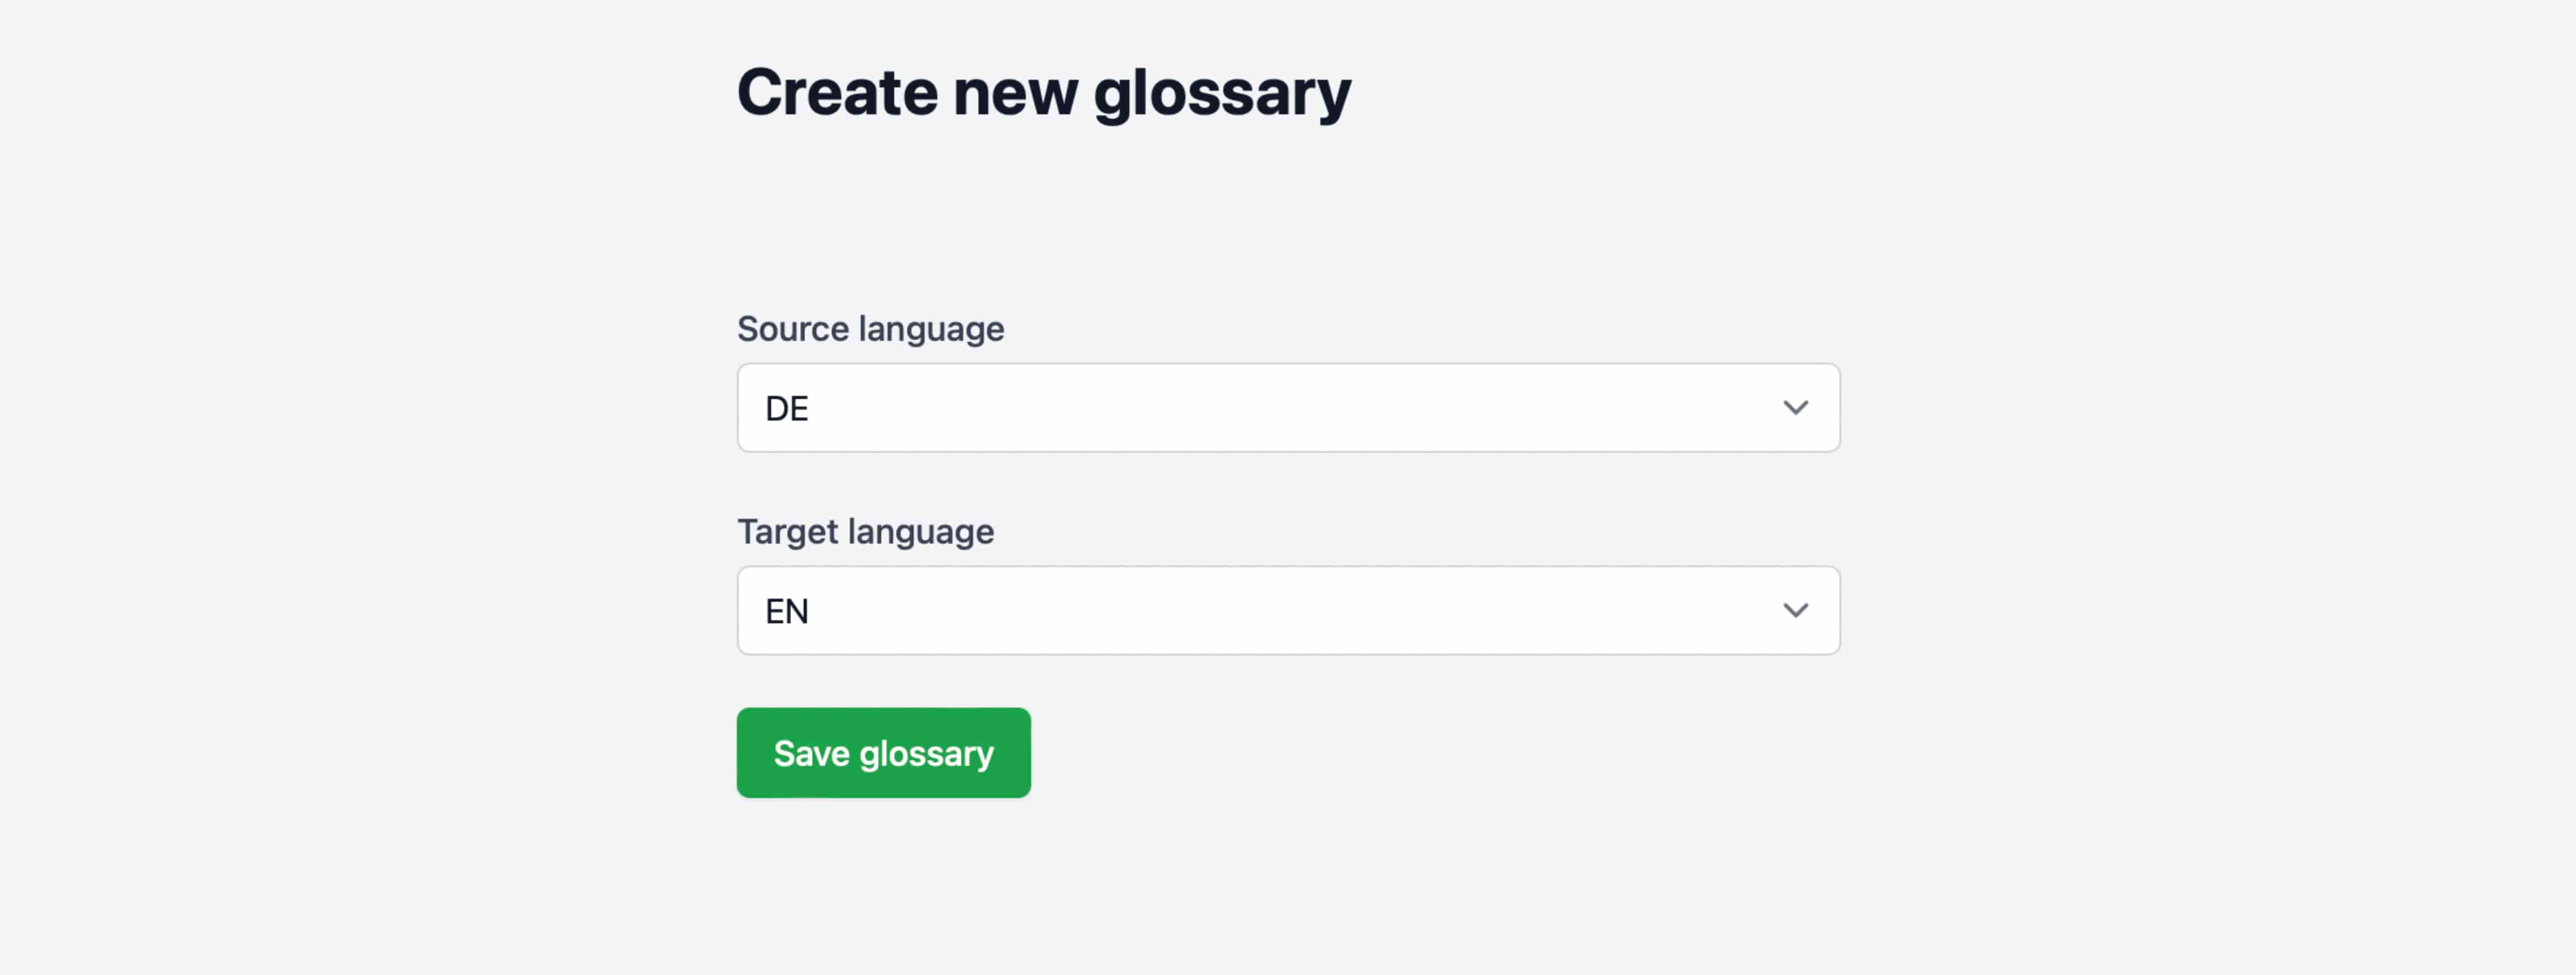Open the Target language selector
The width and height of the screenshot is (2576, 975).
(x=1288, y=610)
